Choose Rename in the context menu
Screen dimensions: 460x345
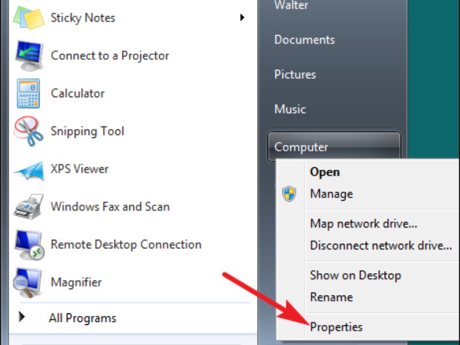[x=331, y=297]
